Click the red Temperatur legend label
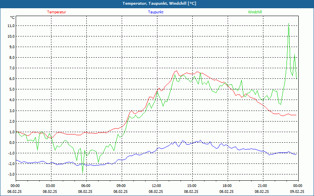The width and height of the screenshot is (314, 196). click(x=57, y=12)
